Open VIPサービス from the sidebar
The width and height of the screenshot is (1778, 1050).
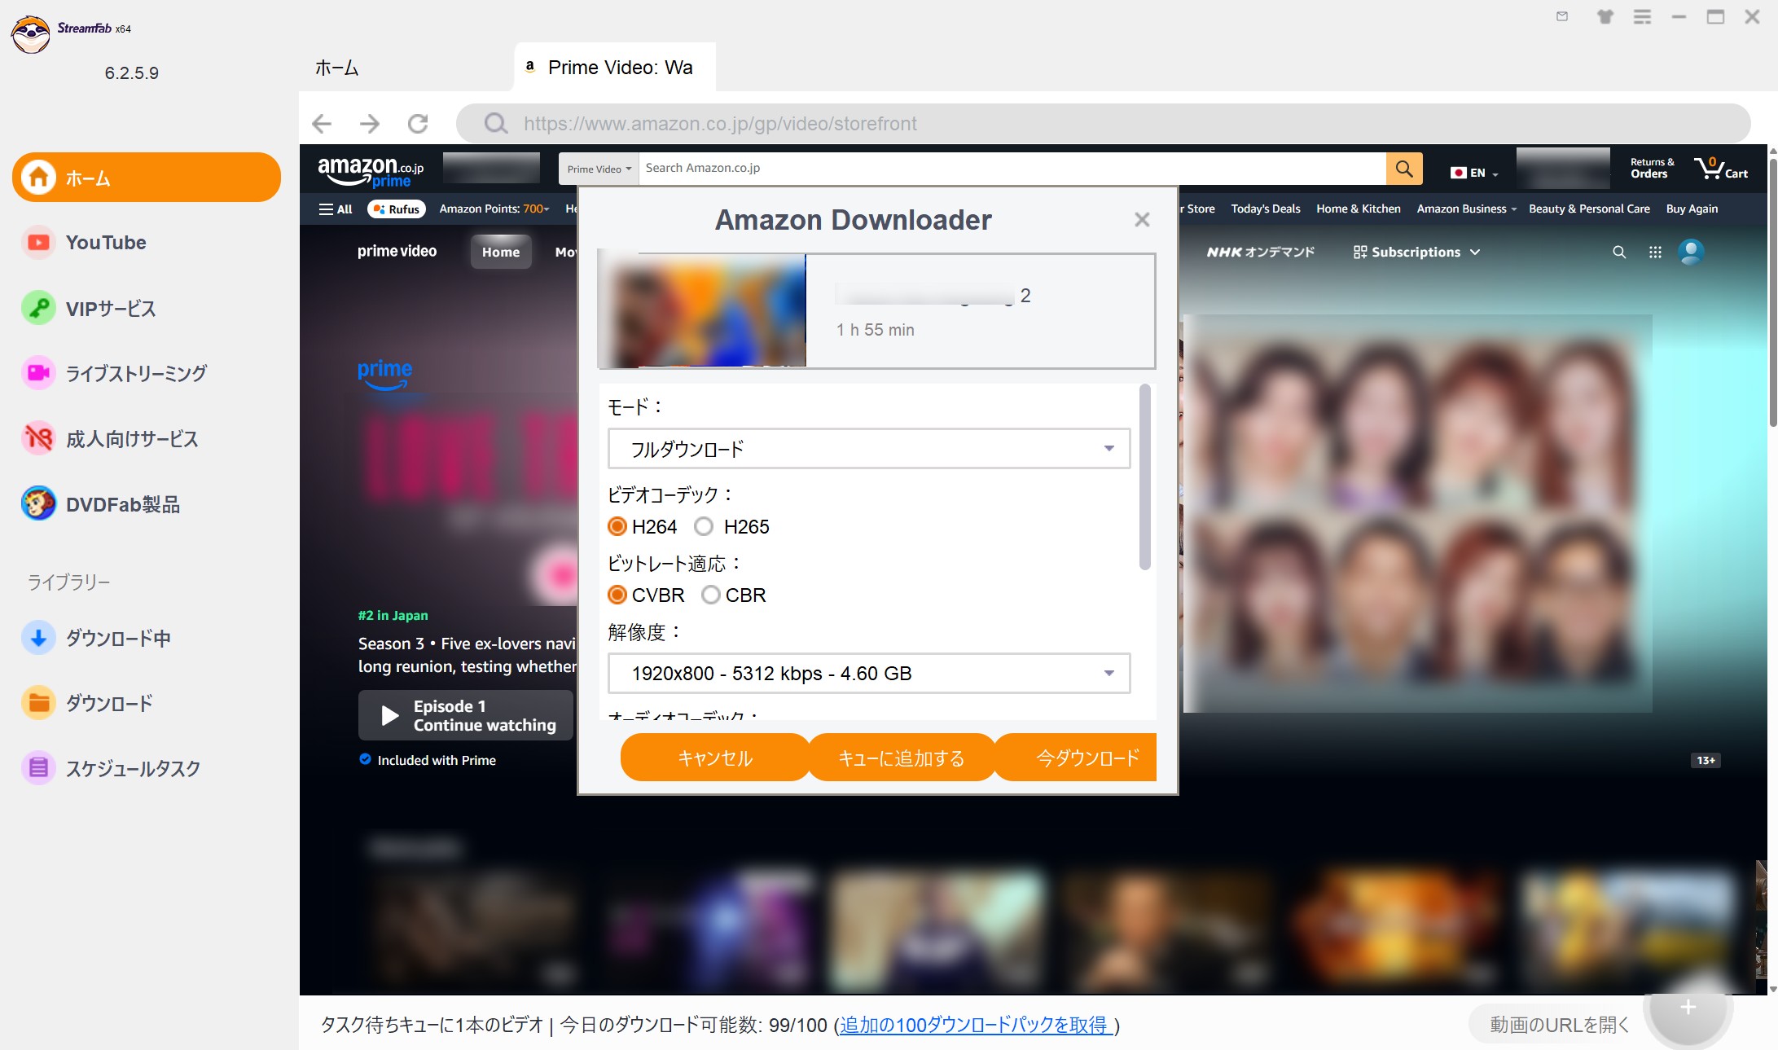click(x=110, y=309)
